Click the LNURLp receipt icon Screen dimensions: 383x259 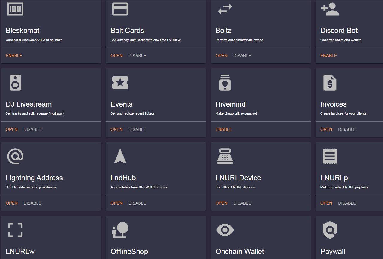point(330,156)
